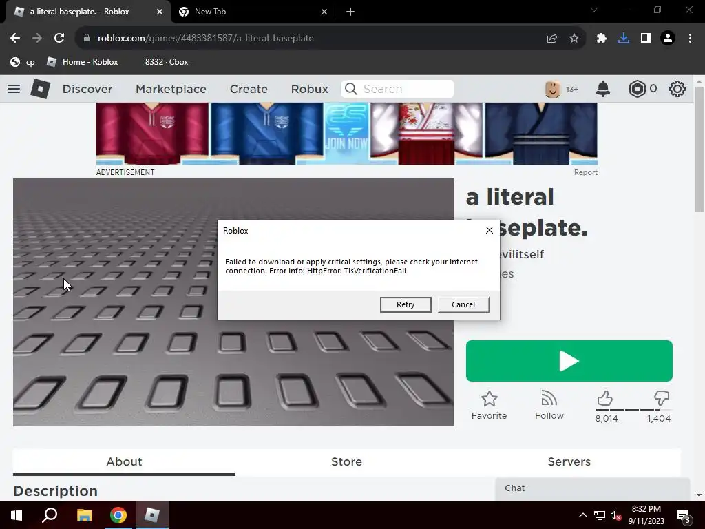
Task: Click the muted volume tray icon
Action: 616,515
